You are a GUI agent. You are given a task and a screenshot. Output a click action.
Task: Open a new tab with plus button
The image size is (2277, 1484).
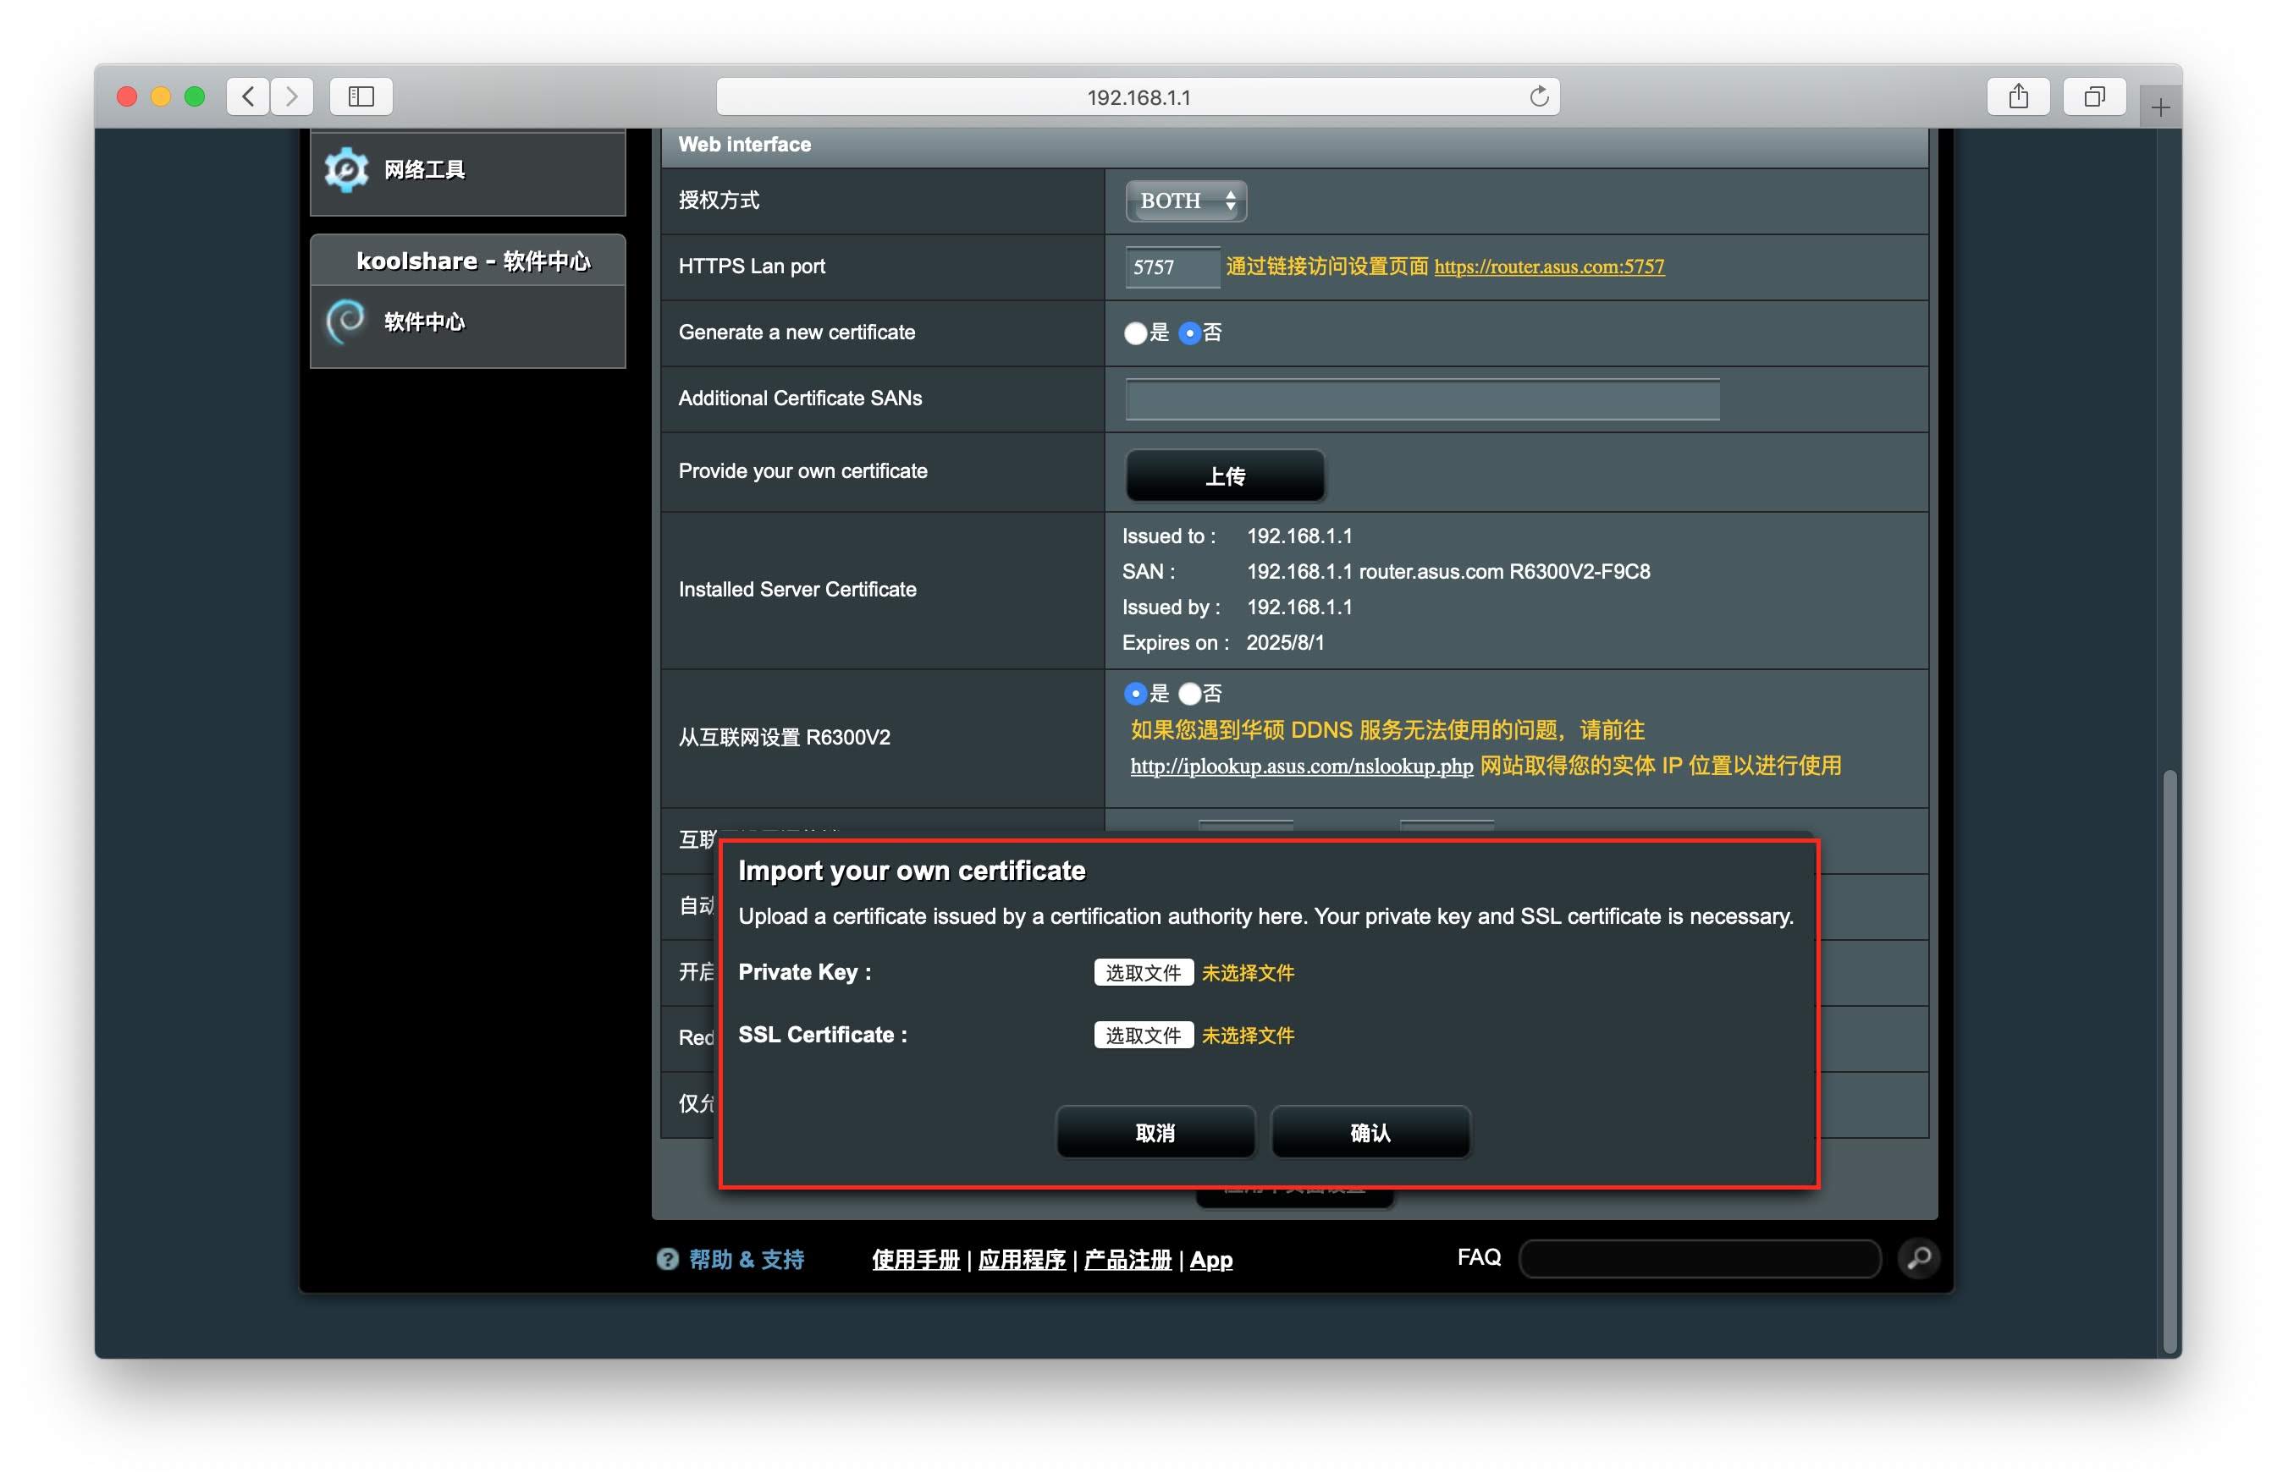2160,108
